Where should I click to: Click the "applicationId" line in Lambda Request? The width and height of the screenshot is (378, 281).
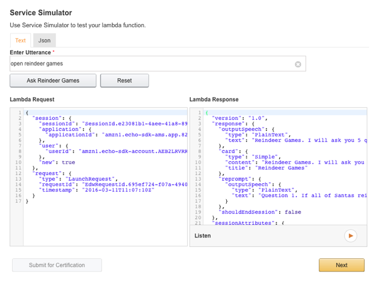(x=117, y=135)
